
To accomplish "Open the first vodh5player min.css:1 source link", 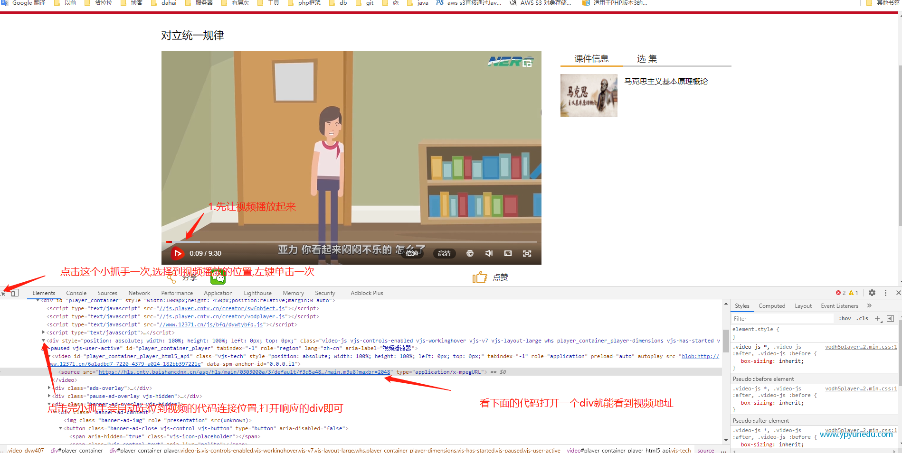I will click(861, 347).
